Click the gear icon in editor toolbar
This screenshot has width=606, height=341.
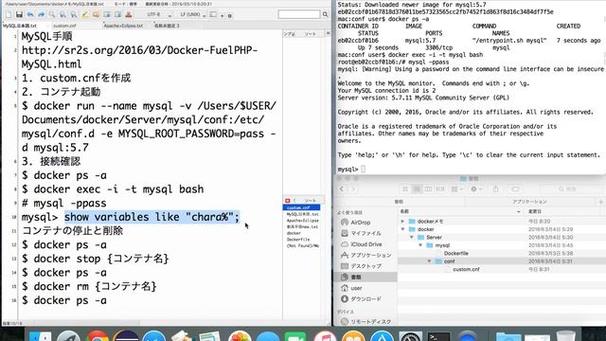pyautogui.click(x=229, y=16)
